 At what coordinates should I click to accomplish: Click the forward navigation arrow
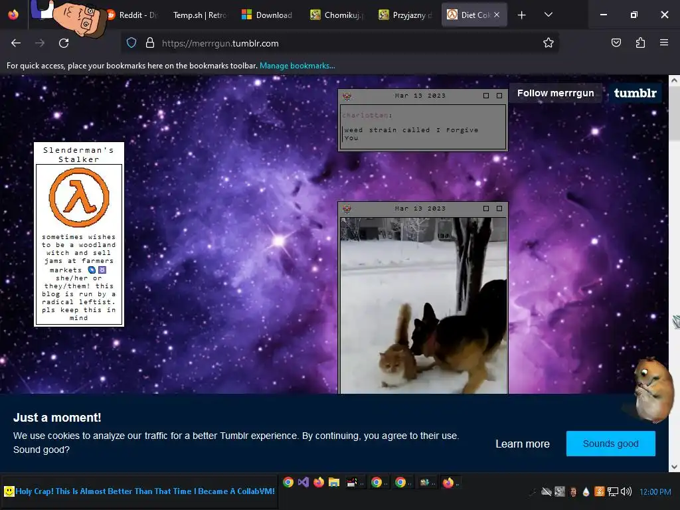click(x=40, y=43)
